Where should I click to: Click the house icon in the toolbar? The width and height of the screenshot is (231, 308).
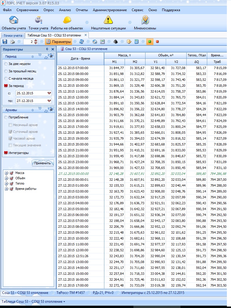95,42
